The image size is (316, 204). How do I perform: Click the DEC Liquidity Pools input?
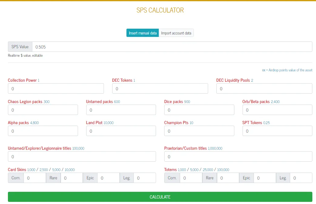[x=264, y=88]
